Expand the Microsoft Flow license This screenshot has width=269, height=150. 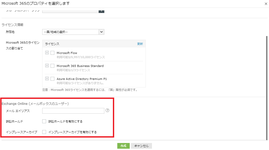[47, 53]
